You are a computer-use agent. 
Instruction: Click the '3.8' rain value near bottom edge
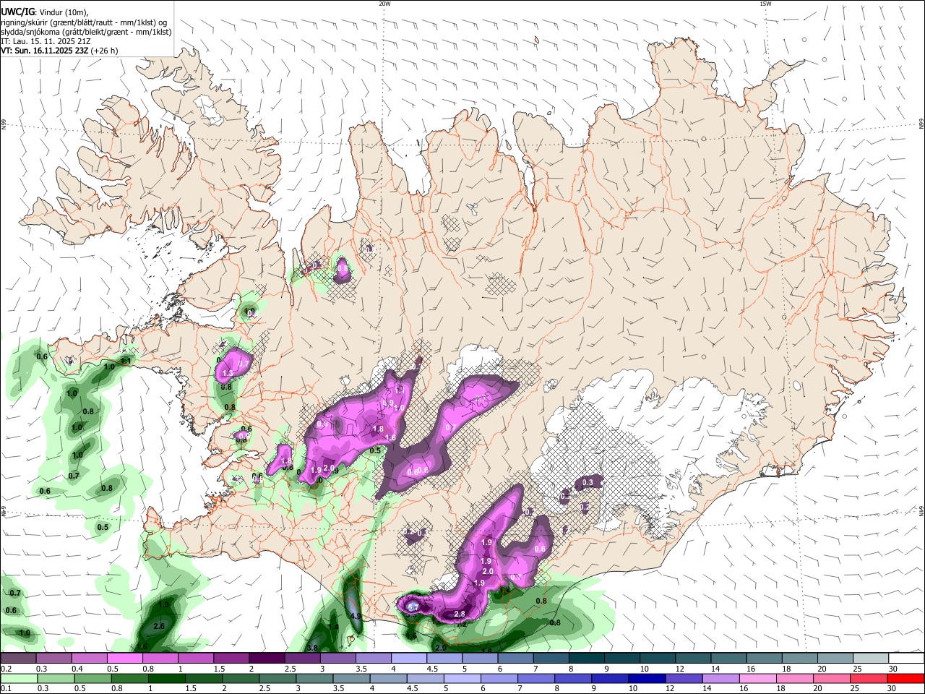pyautogui.click(x=312, y=648)
